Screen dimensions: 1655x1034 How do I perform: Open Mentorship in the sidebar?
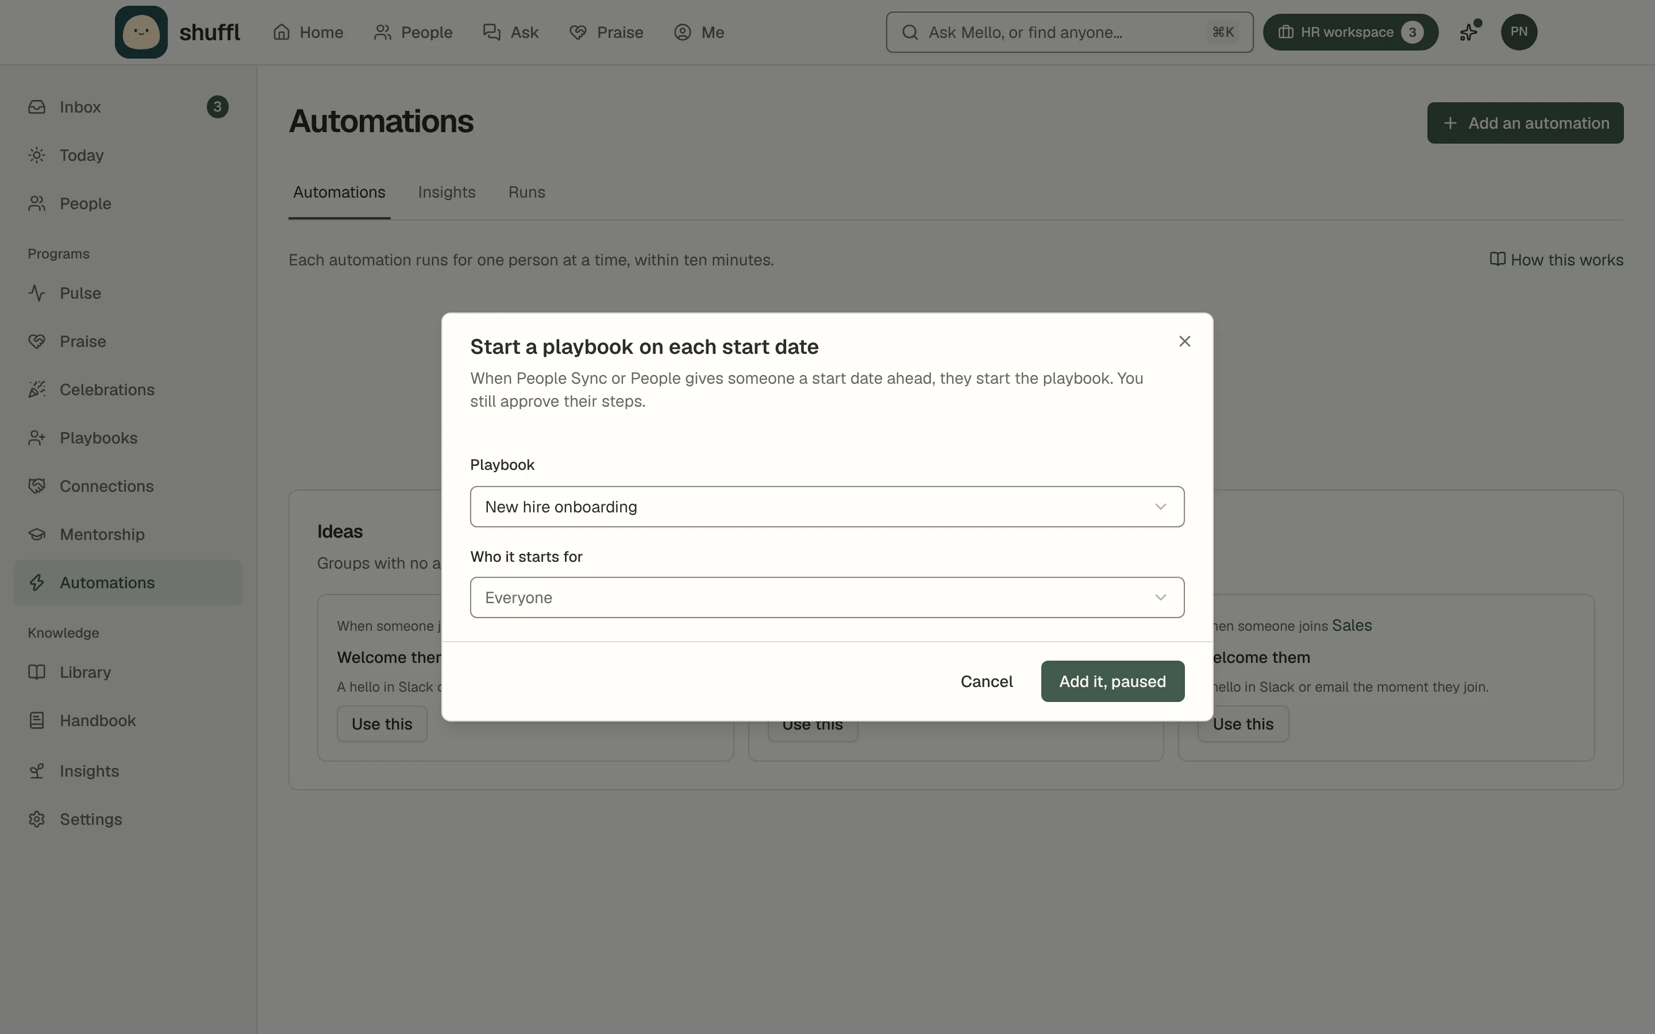[128, 534]
